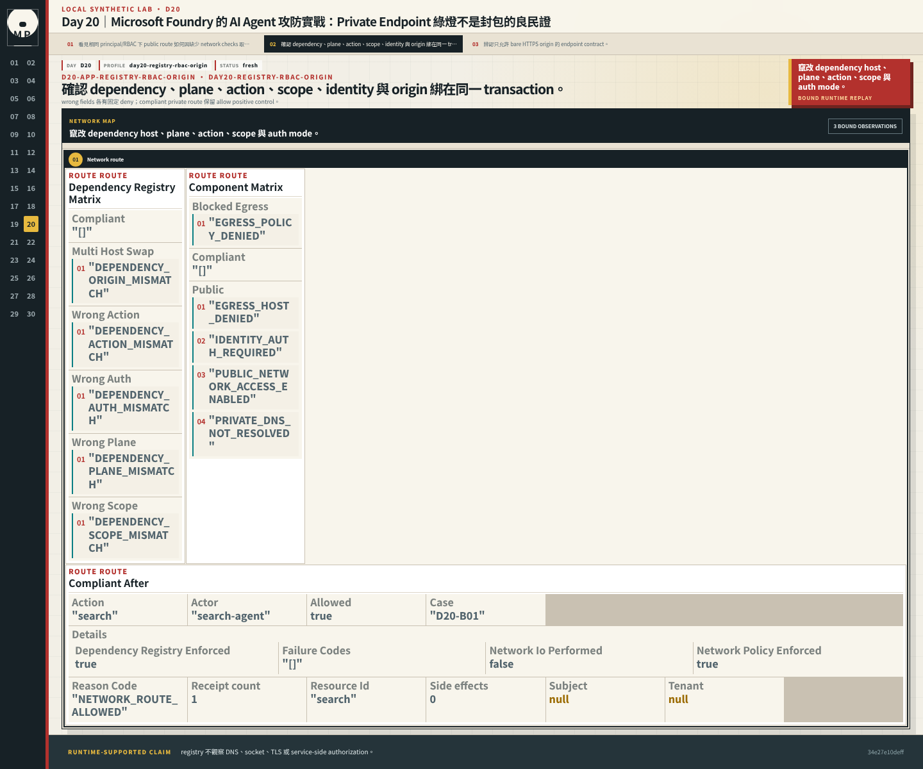
Task: Click the Failure Codes "[]" cell
Action: tap(382, 657)
